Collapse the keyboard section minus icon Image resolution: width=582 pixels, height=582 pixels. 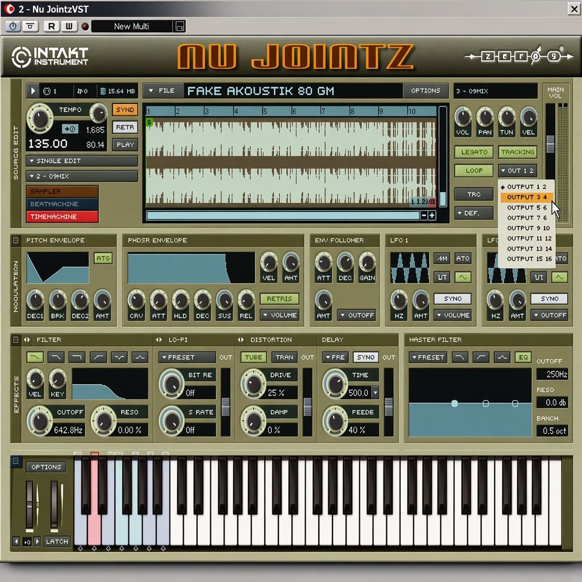coord(15,461)
